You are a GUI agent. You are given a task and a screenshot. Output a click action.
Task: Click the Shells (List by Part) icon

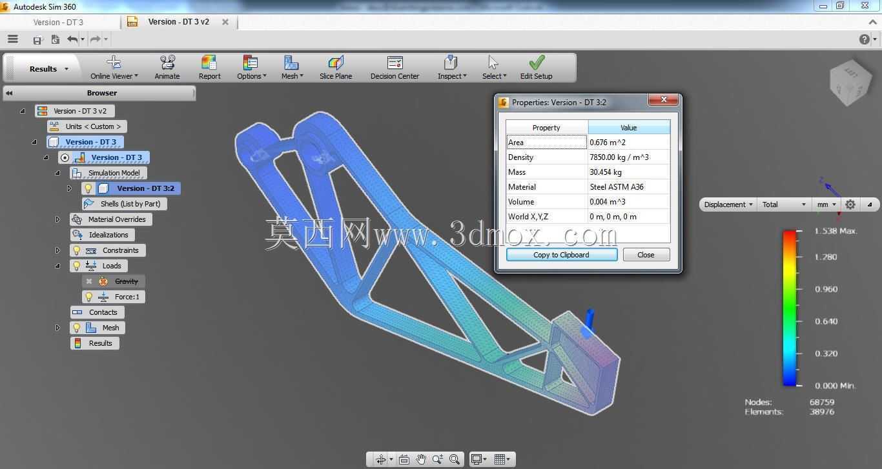click(x=89, y=204)
